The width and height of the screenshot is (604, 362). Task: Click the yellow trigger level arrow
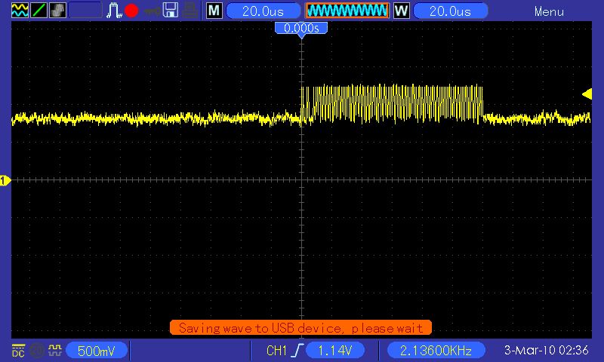tap(587, 94)
